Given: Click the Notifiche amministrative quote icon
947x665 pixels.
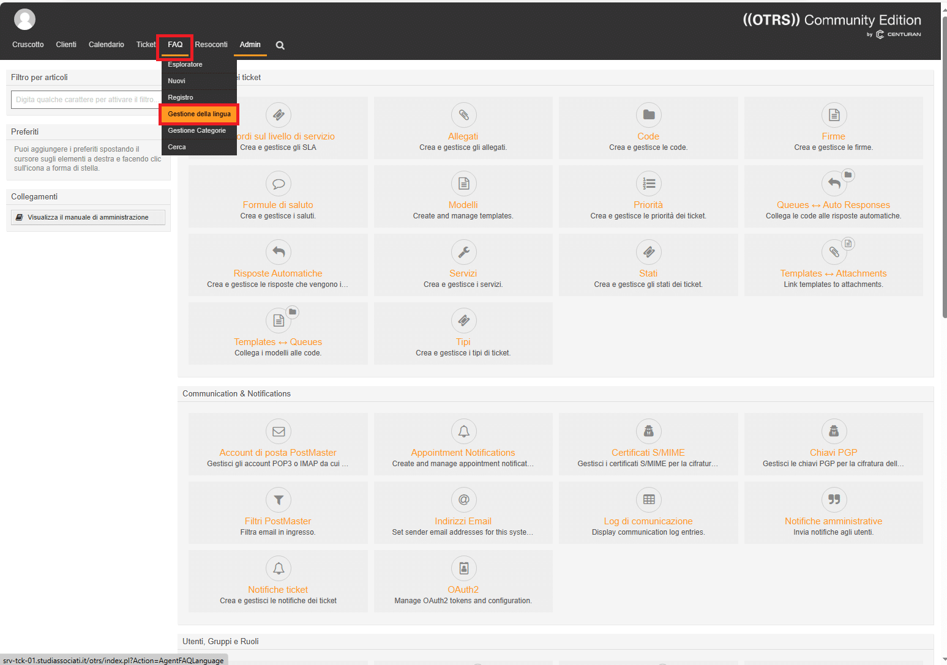Looking at the screenshot, I should (833, 500).
